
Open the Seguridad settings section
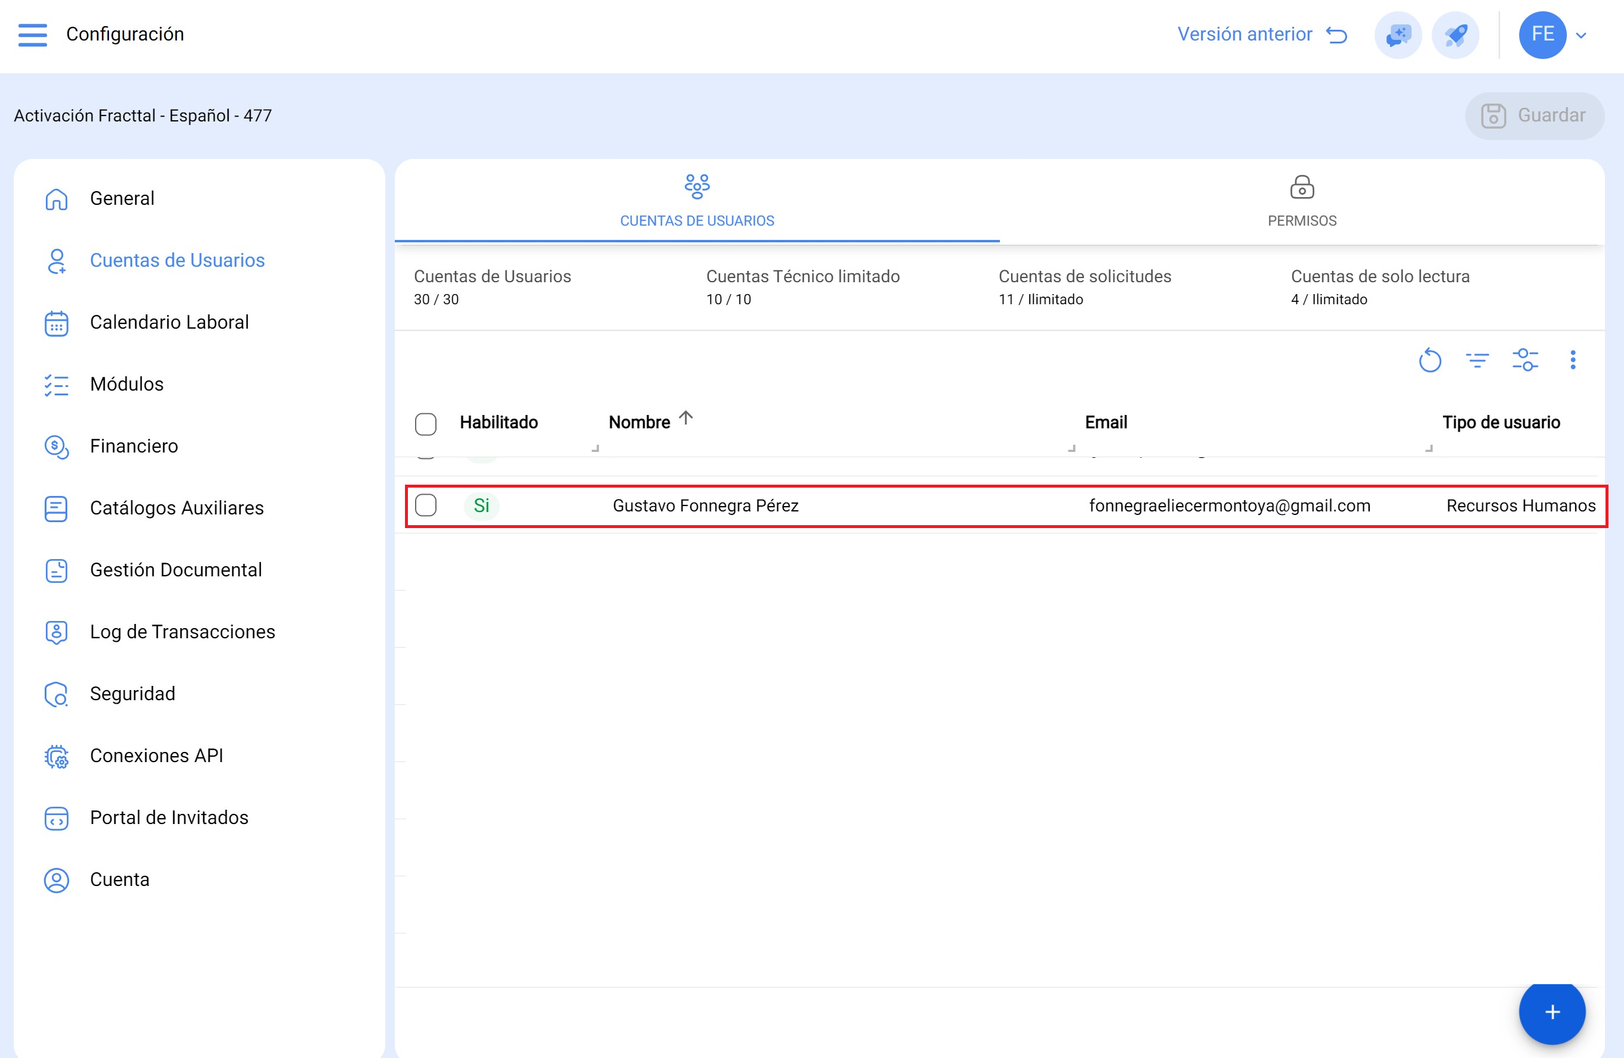[x=132, y=694]
